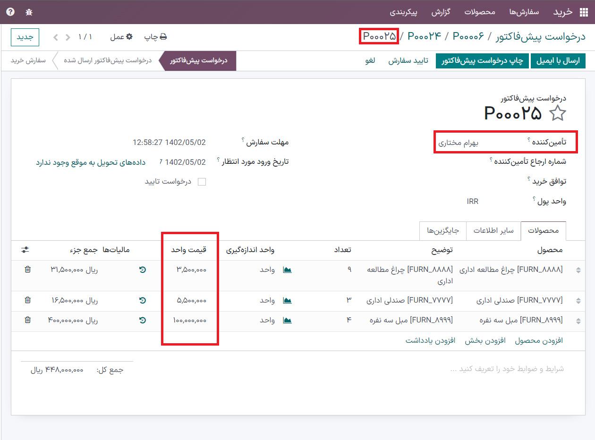Image resolution: width=595 pixels, height=440 pixels.
Task: Open the گزارش menu
Action: coord(441,12)
